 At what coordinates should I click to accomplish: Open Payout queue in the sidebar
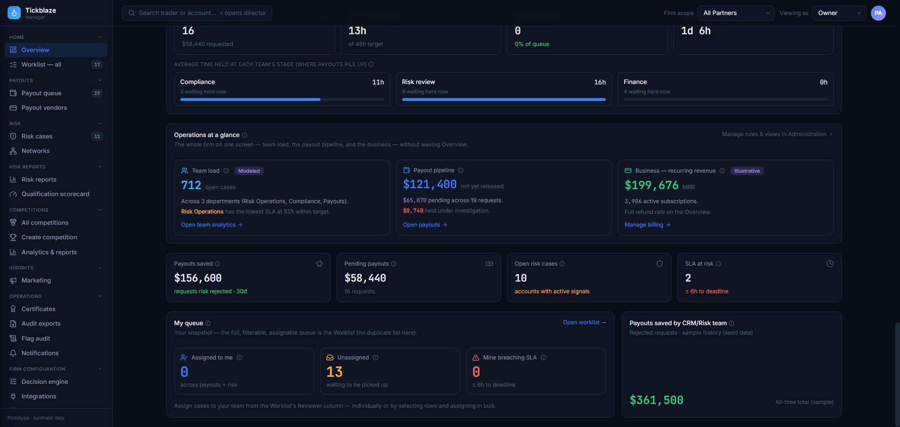(56, 93)
